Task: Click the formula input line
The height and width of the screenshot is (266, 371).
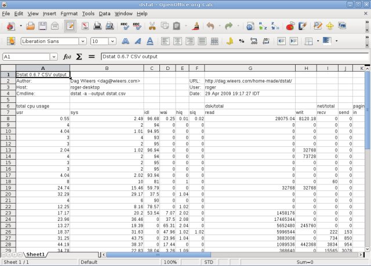Action: (x=234, y=57)
